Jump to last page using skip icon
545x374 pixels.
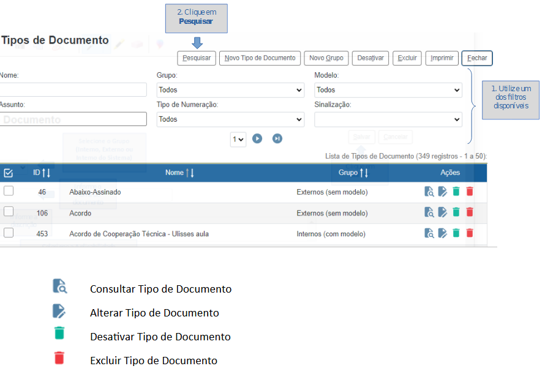(277, 139)
